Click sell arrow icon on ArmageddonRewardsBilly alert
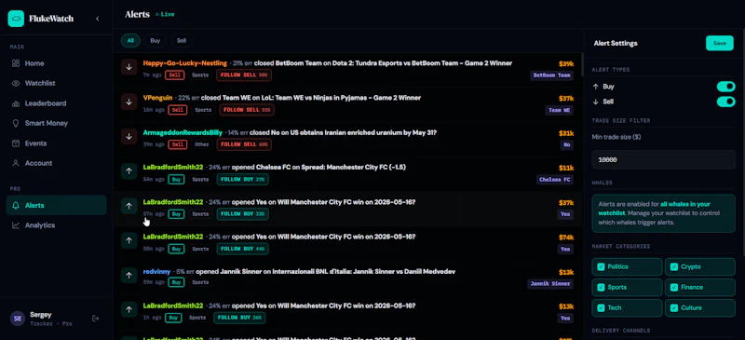 (129, 137)
